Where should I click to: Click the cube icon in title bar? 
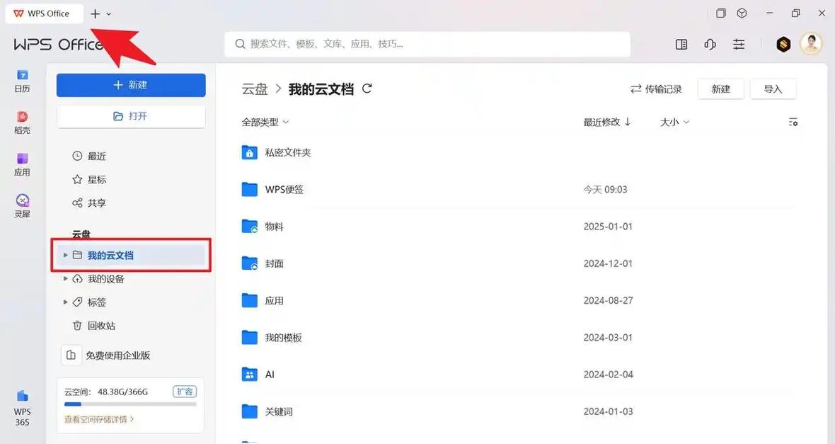[742, 13]
